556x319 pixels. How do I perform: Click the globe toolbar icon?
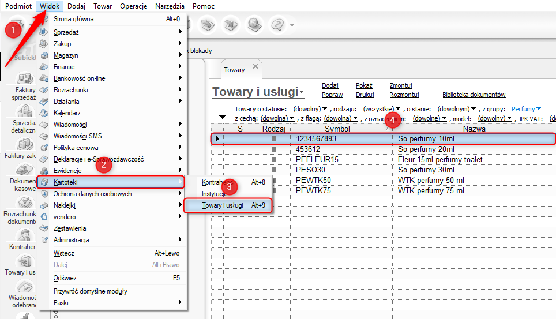pyautogui.click(x=254, y=25)
